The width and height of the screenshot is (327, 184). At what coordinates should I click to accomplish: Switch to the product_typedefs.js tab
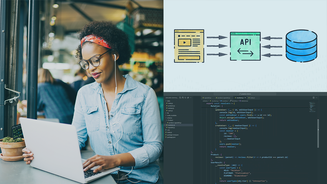point(223,98)
